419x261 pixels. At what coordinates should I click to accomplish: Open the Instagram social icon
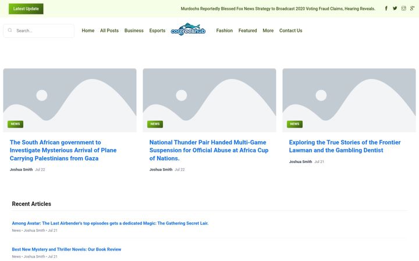click(x=404, y=9)
